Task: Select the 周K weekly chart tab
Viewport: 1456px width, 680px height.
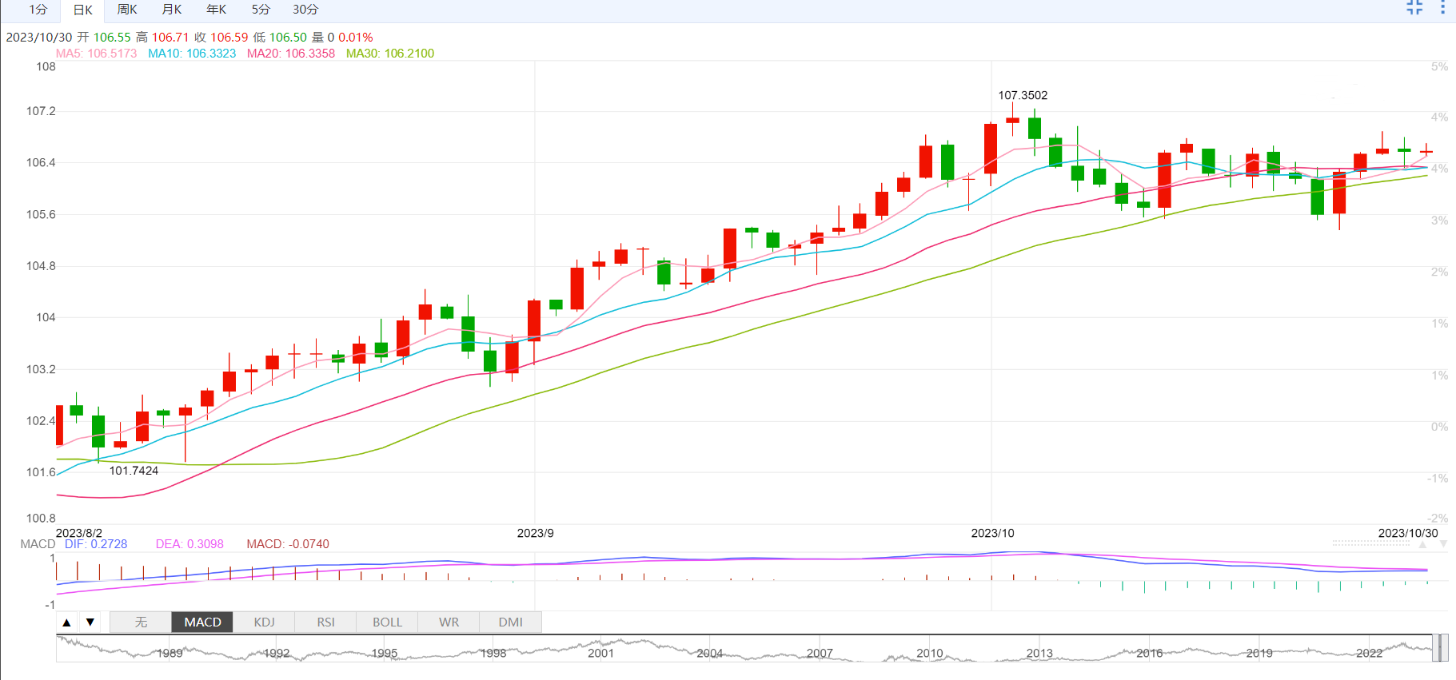Action: tap(127, 10)
